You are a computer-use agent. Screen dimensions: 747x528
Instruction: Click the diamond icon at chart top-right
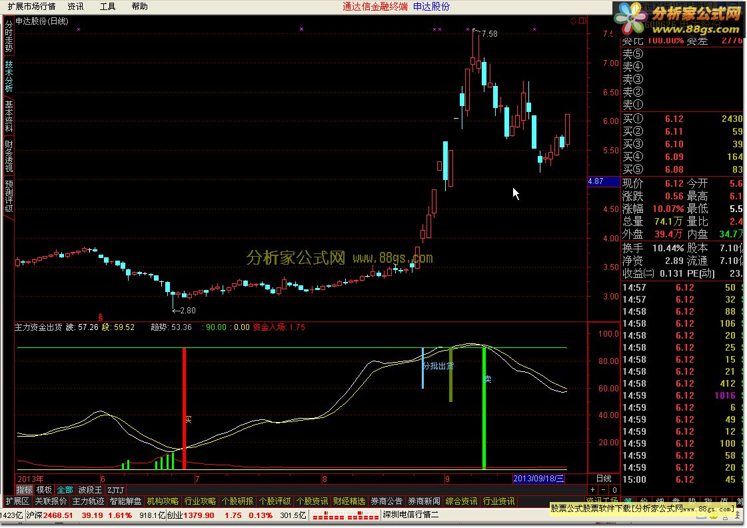click(574, 21)
